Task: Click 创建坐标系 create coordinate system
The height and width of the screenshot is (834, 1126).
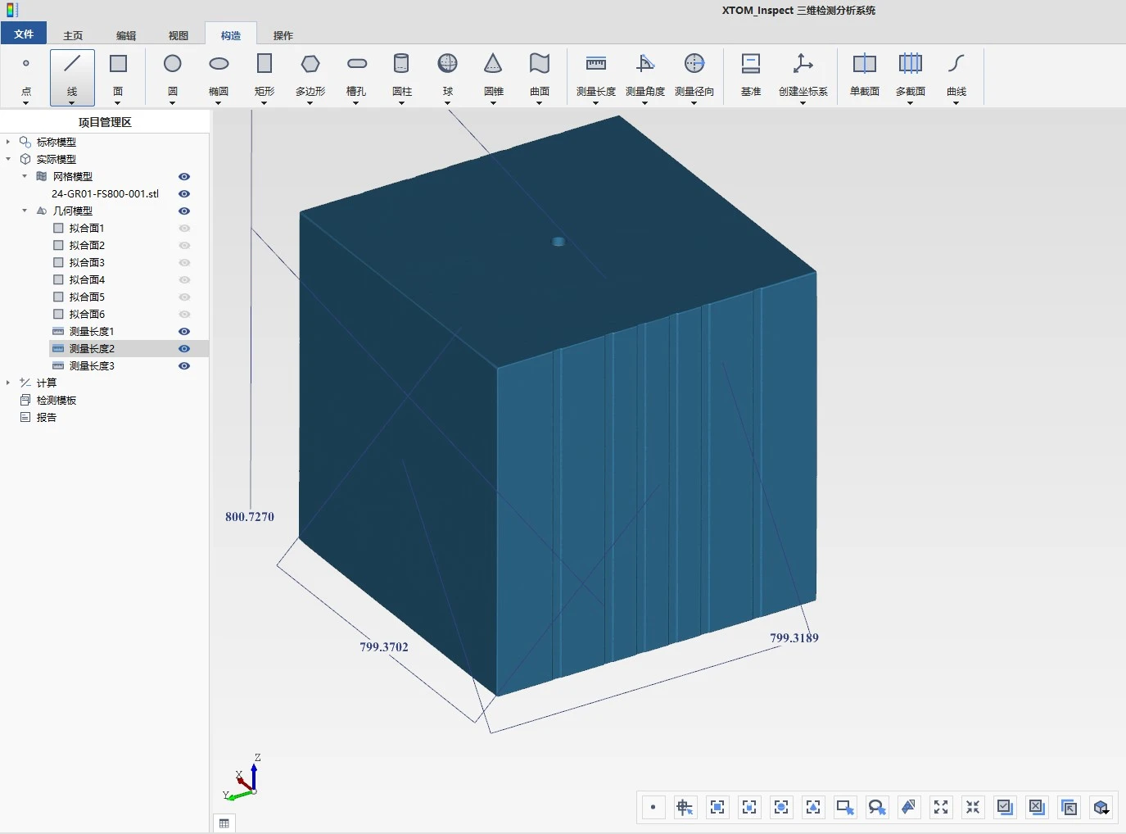Action: click(803, 75)
